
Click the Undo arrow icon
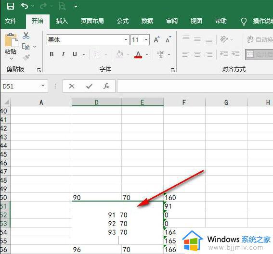pos(25,6)
